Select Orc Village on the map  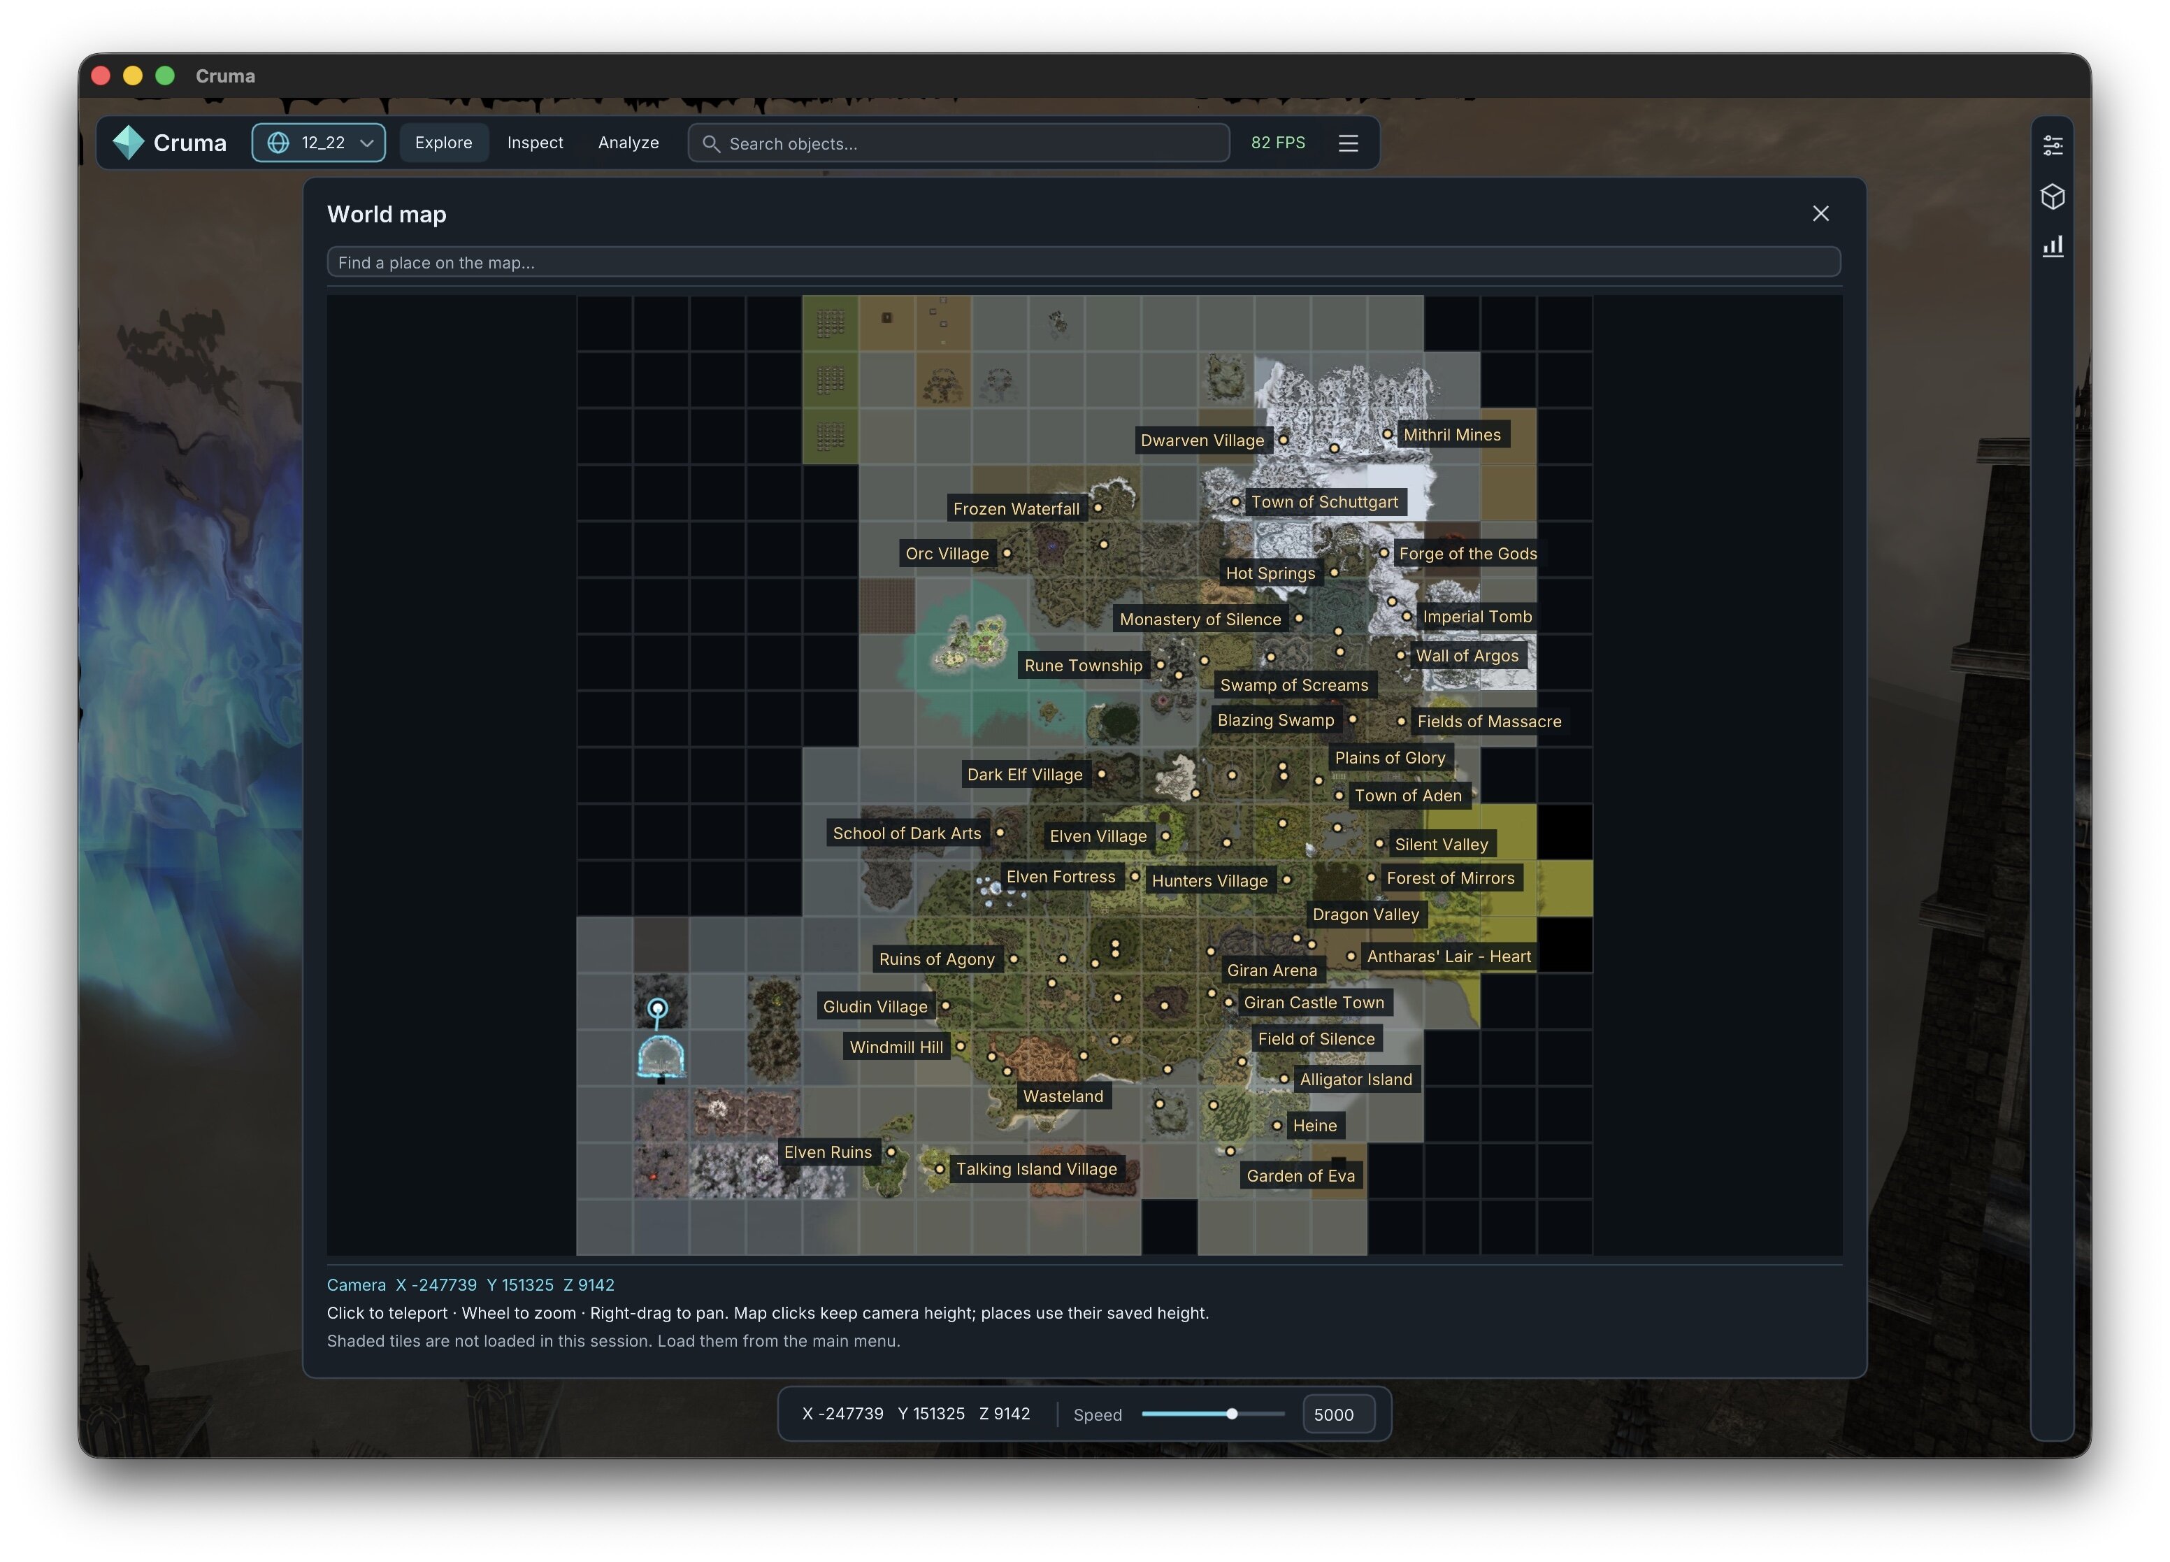tap(947, 553)
